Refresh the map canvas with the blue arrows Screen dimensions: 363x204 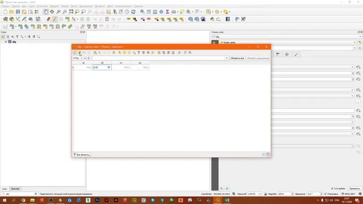[x=133, y=11]
